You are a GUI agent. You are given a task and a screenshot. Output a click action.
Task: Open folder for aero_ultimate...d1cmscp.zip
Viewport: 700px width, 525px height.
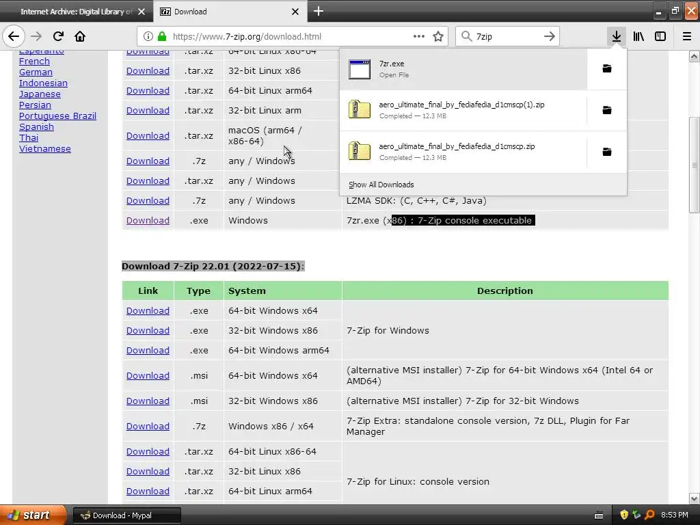607,152
